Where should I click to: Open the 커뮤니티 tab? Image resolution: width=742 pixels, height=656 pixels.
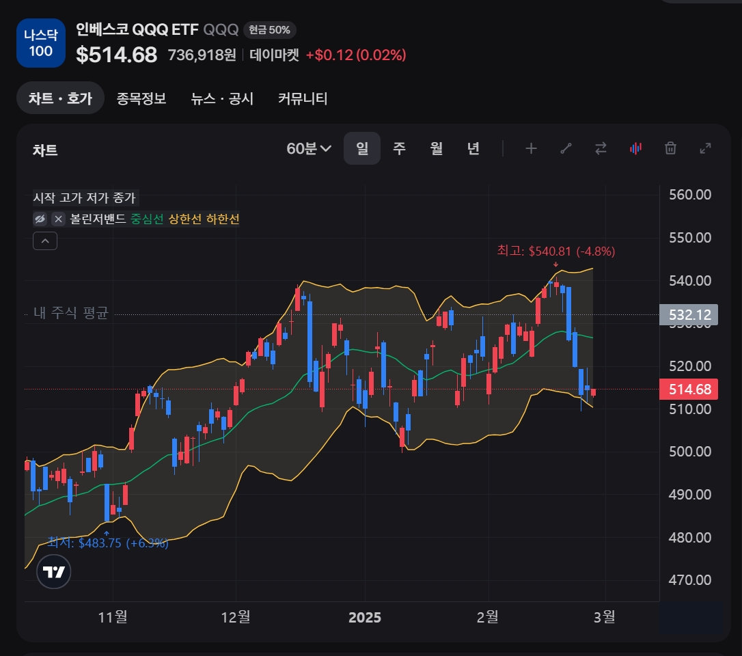point(303,98)
